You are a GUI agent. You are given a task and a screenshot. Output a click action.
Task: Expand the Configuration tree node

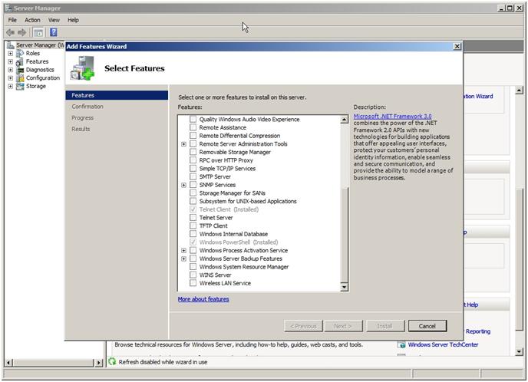pos(11,78)
